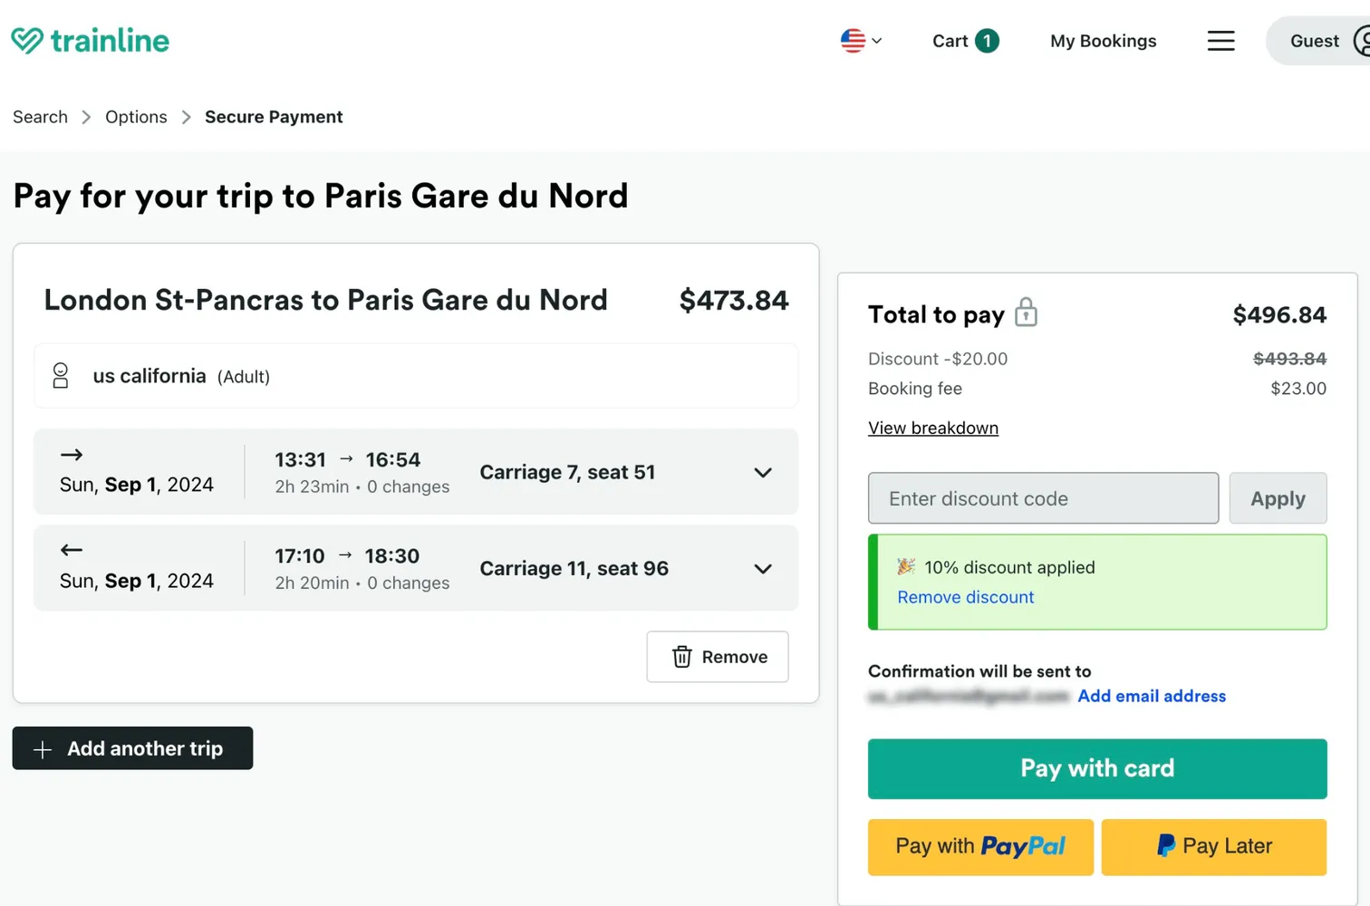Navigate to Search breadcrumb
This screenshot has width=1370, height=906.
coord(40,117)
